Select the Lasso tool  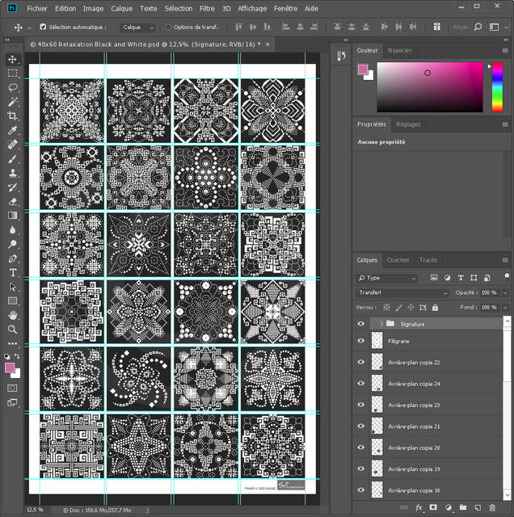click(13, 87)
